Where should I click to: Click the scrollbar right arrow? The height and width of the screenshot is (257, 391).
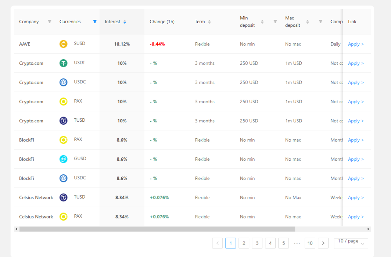pyautogui.click(x=368, y=229)
